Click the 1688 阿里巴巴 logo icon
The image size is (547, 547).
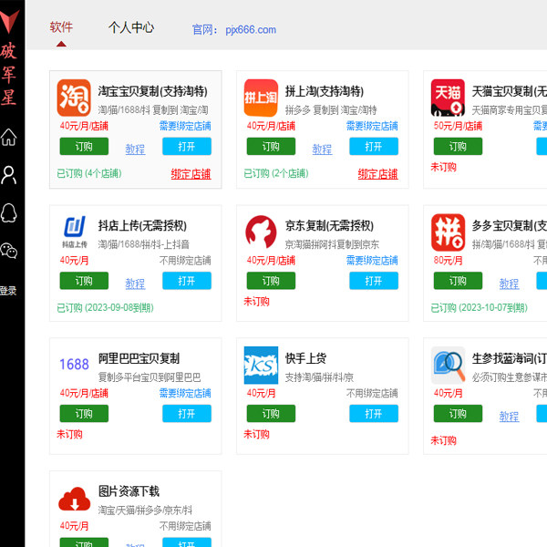coord(74,364)
